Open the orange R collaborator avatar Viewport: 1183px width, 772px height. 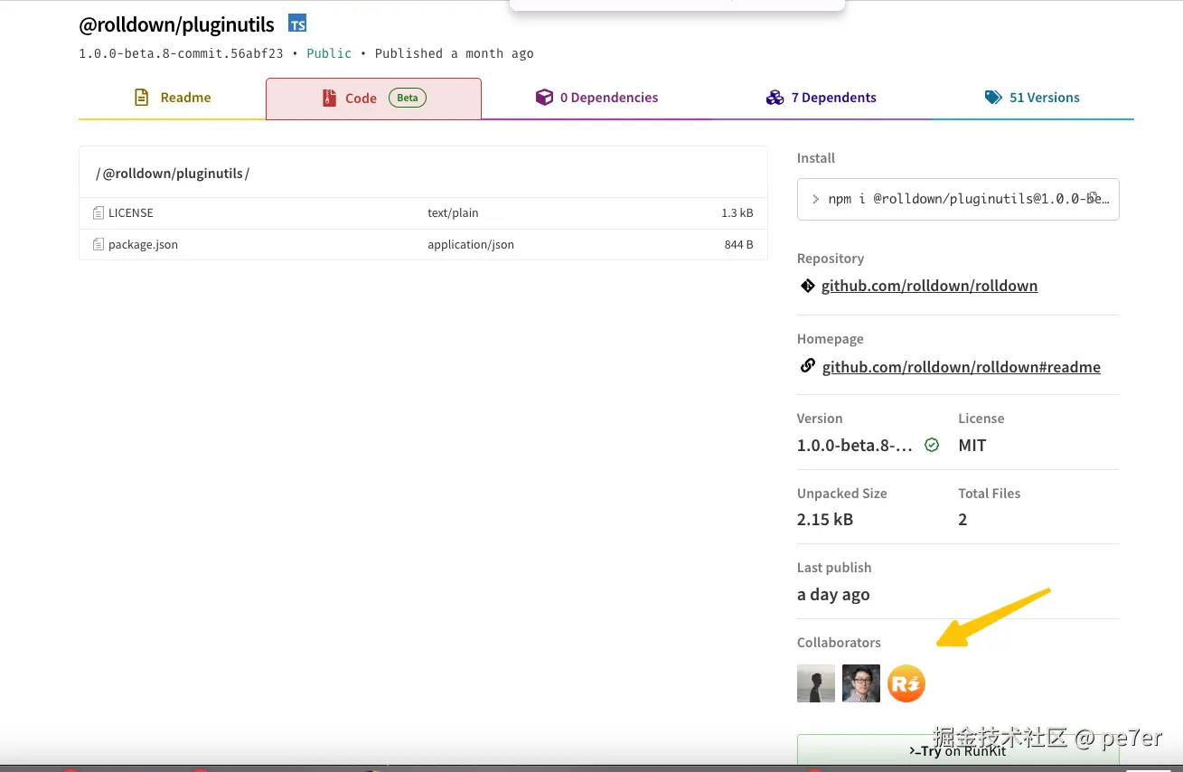point(906,683)
